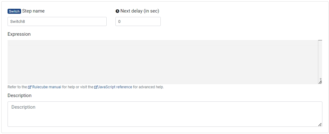Click the blue Switch badge
Screen dimensions: 329x134
click(x=14, y=11)
